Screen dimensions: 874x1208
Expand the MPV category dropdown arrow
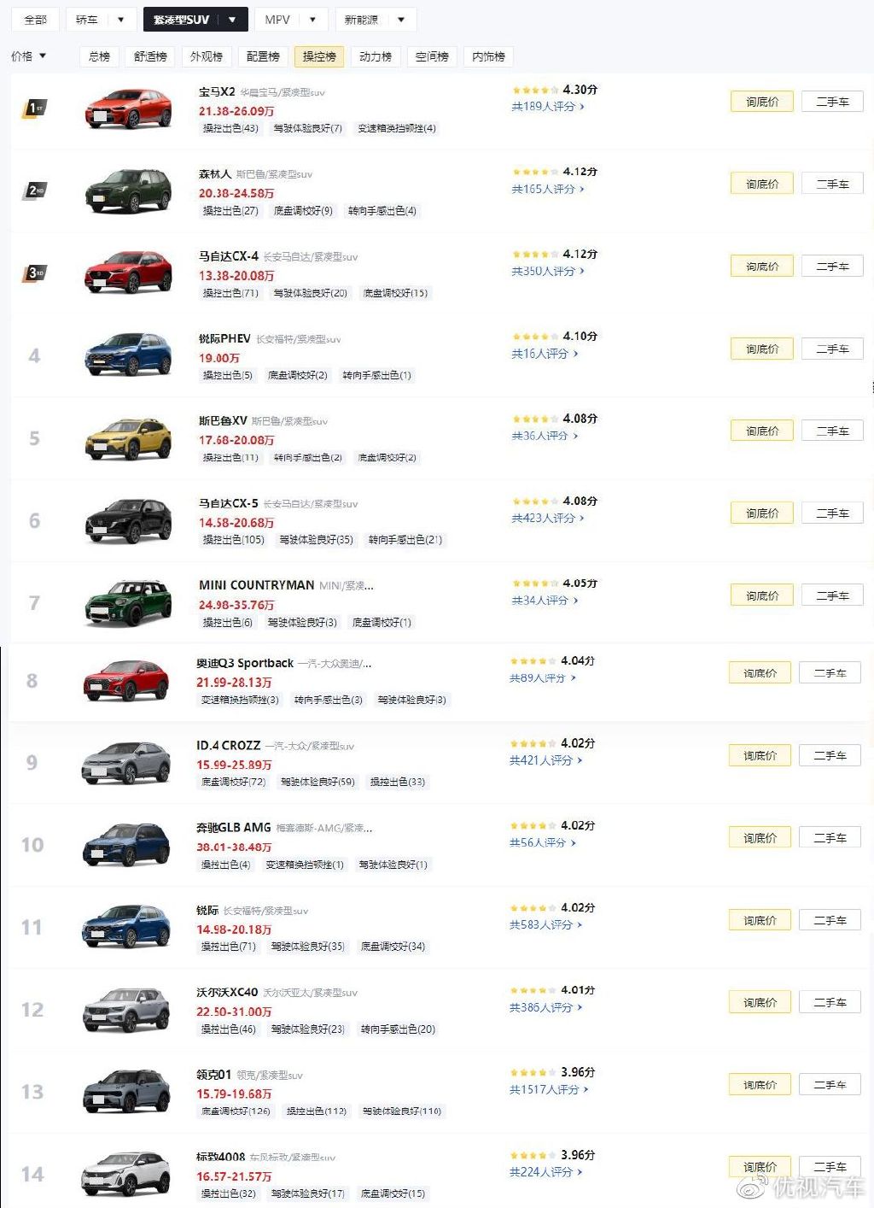[x=313, y=20]
